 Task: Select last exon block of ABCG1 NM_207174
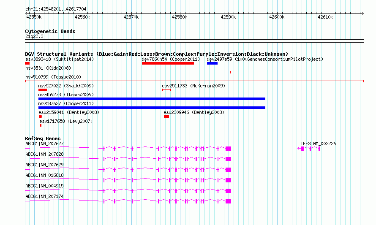click(x=228, y=201)
